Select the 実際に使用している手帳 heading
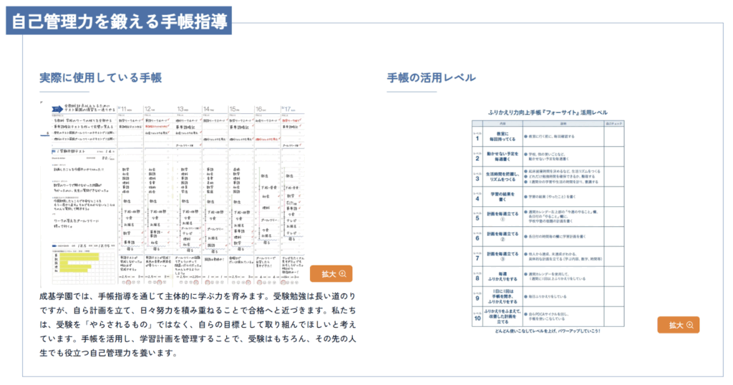Viewport: 733px width, 385px height. point(100,77)
